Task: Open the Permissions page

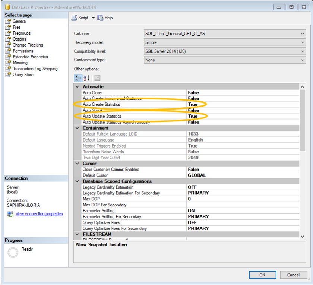Action: point(23,51)
